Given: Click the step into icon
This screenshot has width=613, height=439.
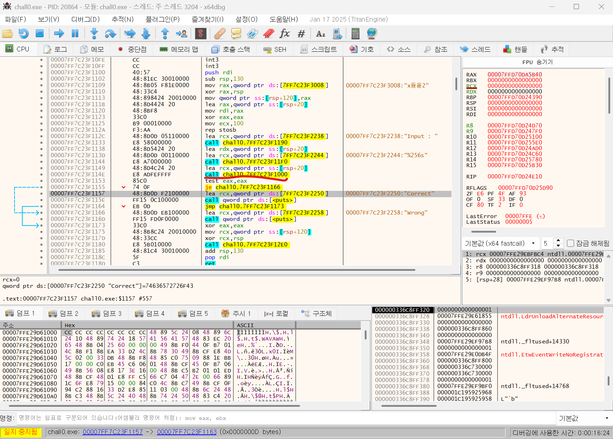Looking at the screenshot, I should pos(94,34).
